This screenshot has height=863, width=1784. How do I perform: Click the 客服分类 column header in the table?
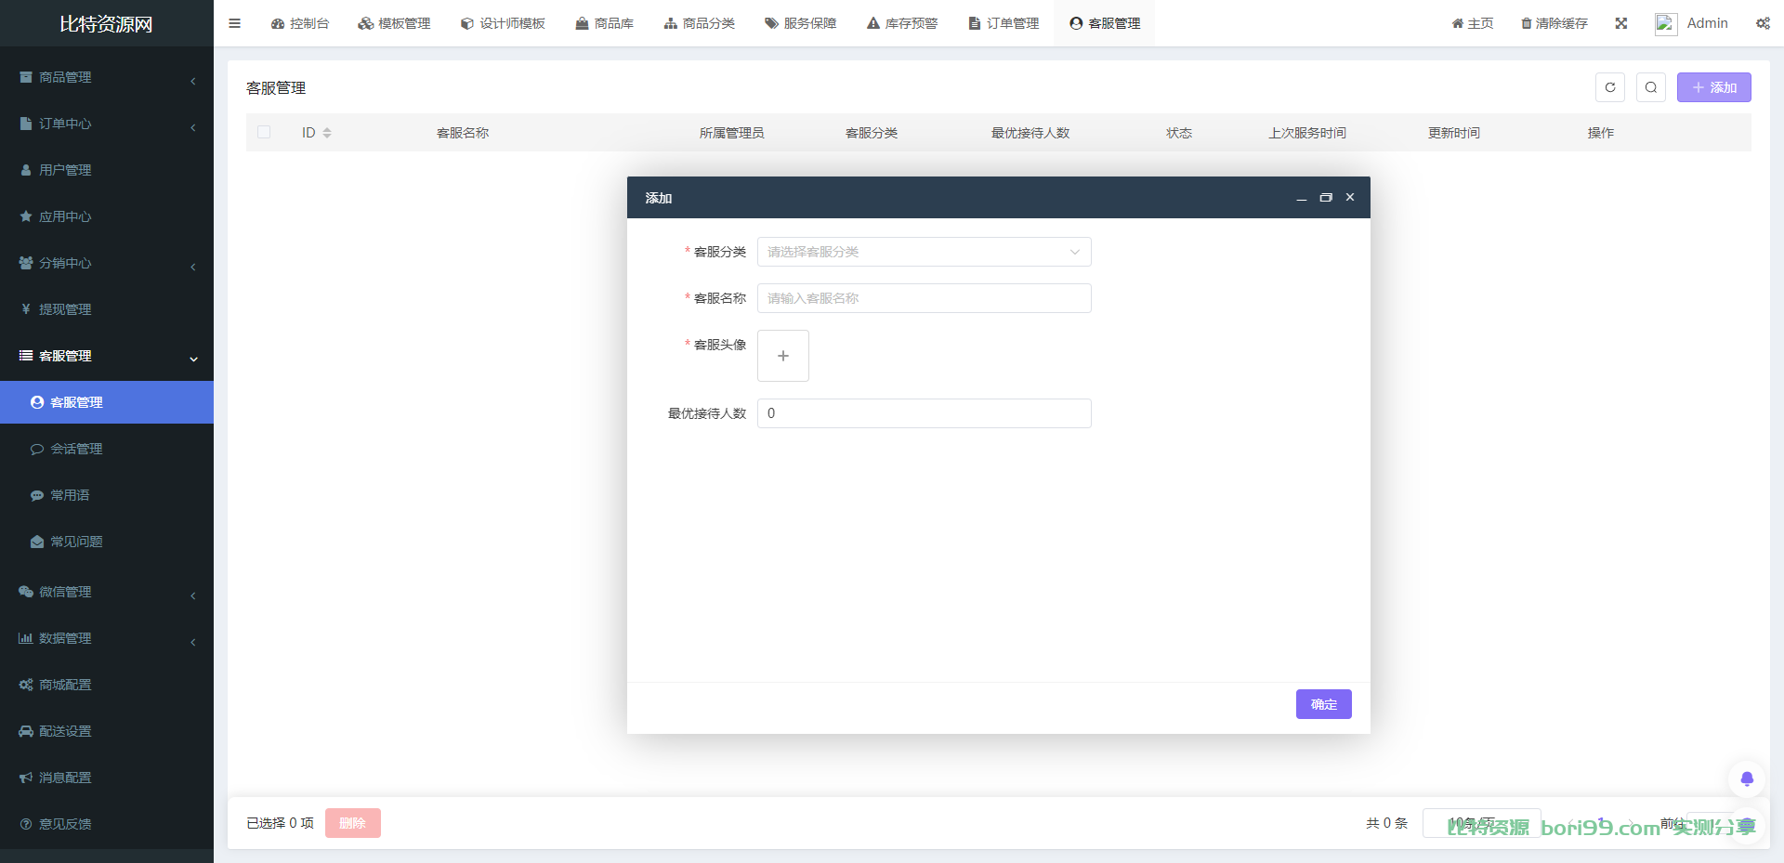pos(872,133)
